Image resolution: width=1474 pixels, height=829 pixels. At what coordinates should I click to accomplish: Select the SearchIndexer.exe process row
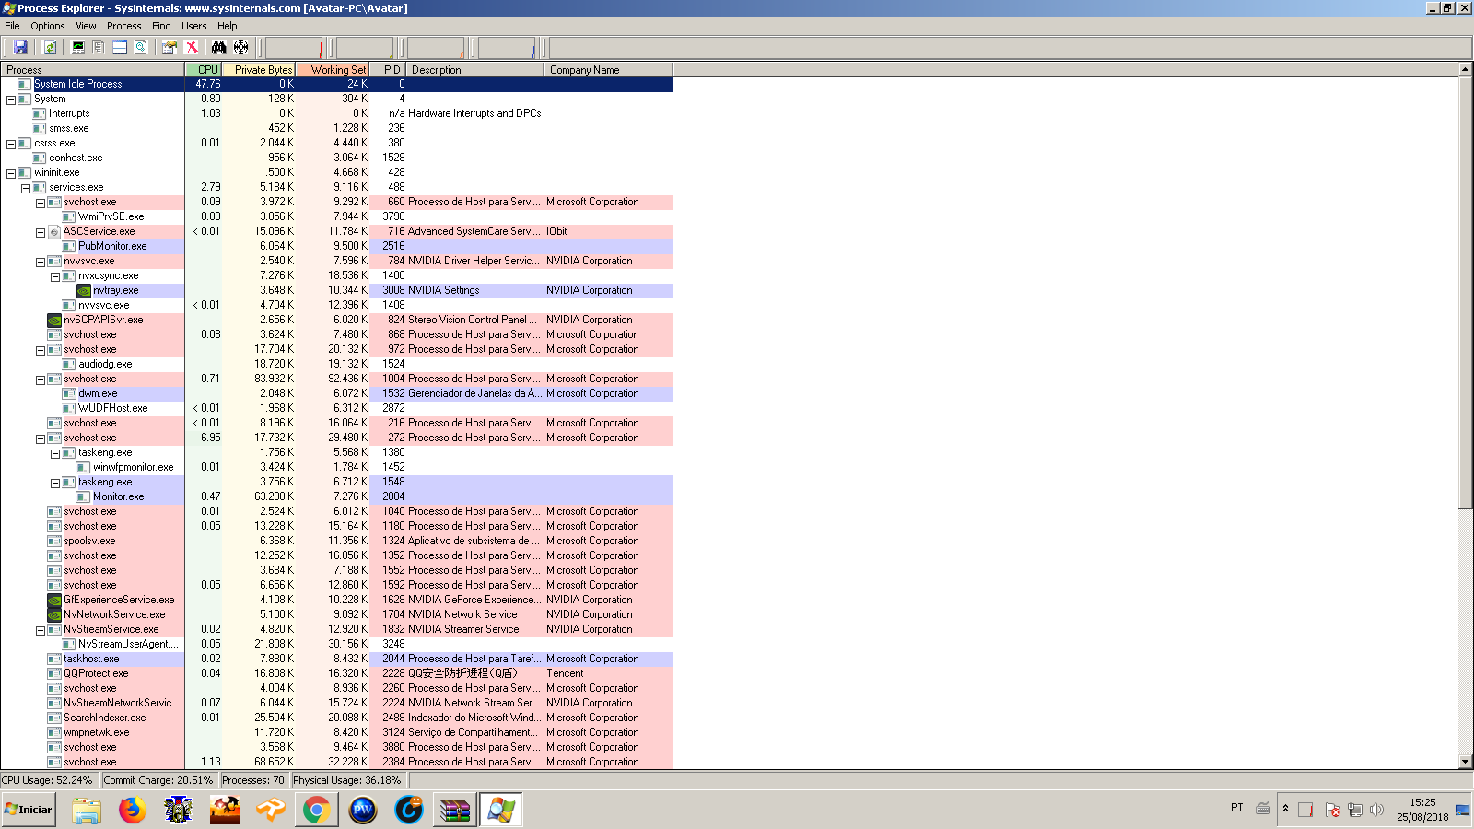(x=104, y=718)
